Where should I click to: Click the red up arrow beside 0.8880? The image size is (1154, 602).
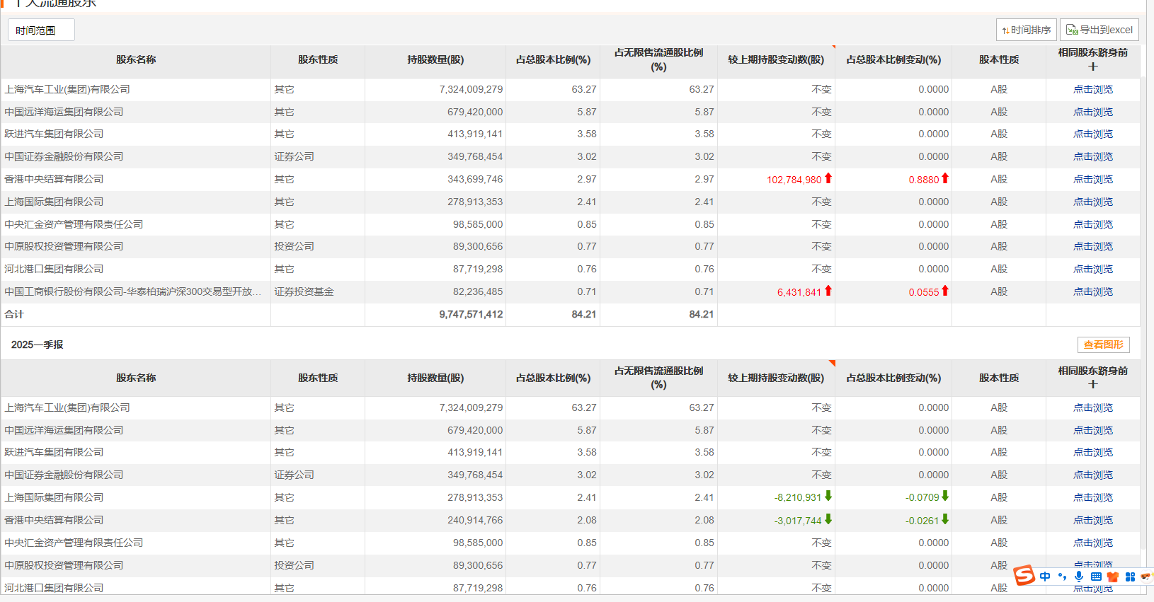pyautogui.click(x=945, y=178)
